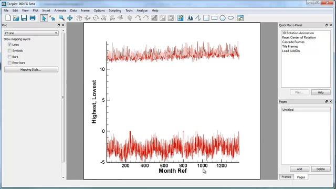Select the Adjustor tool

(x=52, y=18)
